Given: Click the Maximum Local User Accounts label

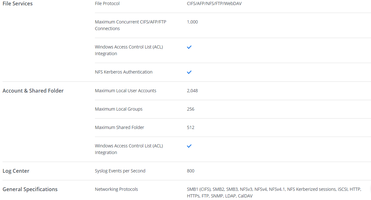Looking at the screenshot, I should click(x=125, y=91).
